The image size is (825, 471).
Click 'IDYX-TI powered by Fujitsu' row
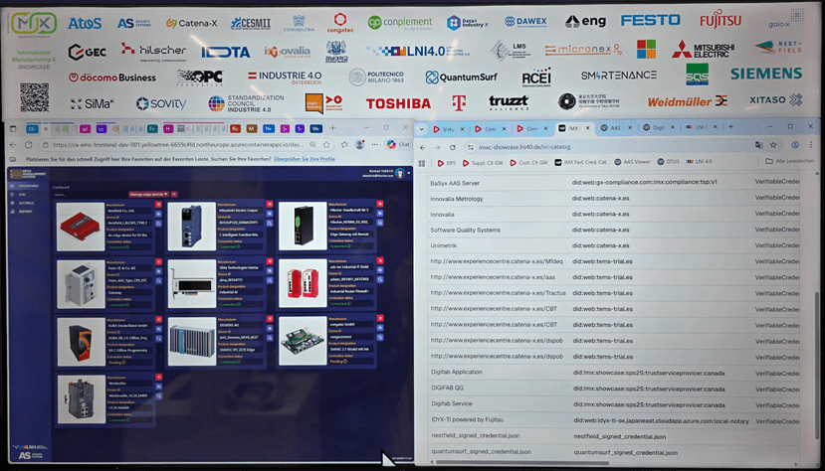[614, 420]
